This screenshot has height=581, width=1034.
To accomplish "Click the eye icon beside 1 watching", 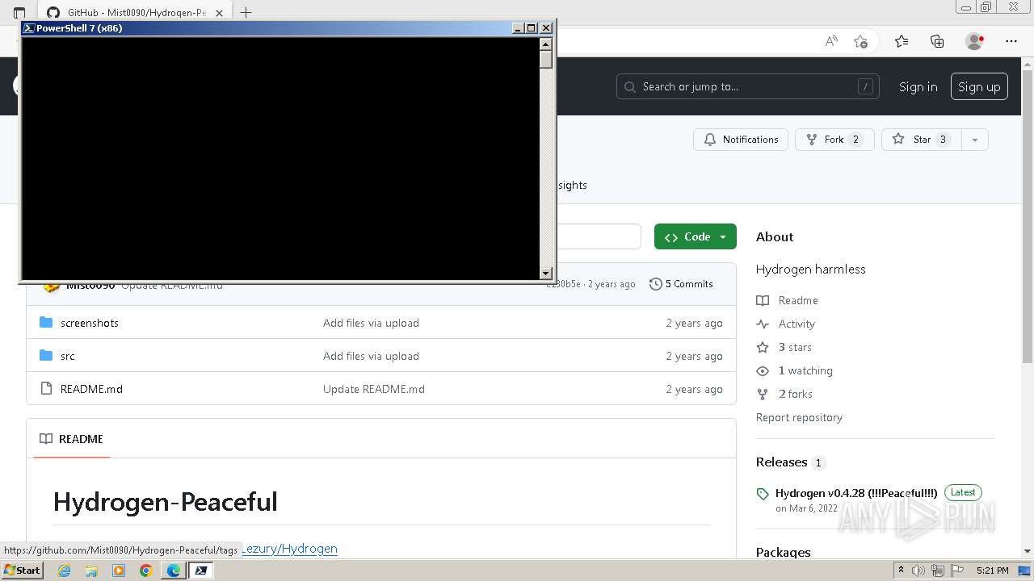I will (x=763, y=371).
